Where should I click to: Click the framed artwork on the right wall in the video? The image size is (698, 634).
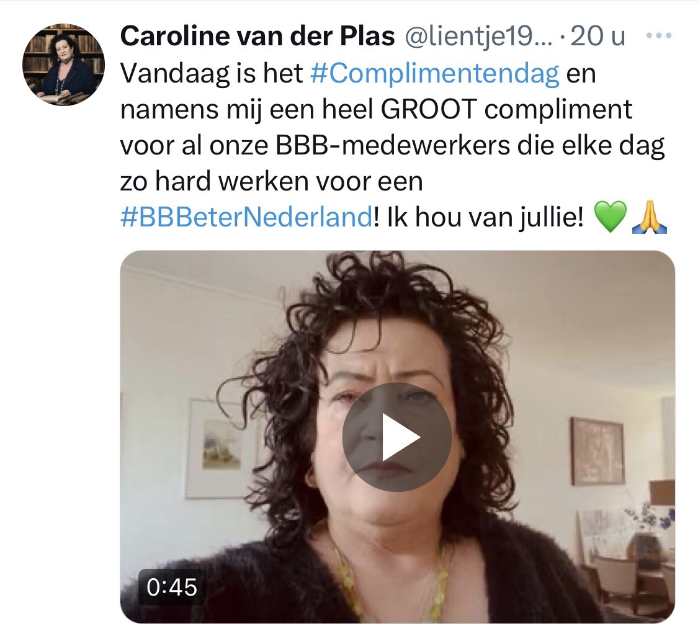[597, 451]
